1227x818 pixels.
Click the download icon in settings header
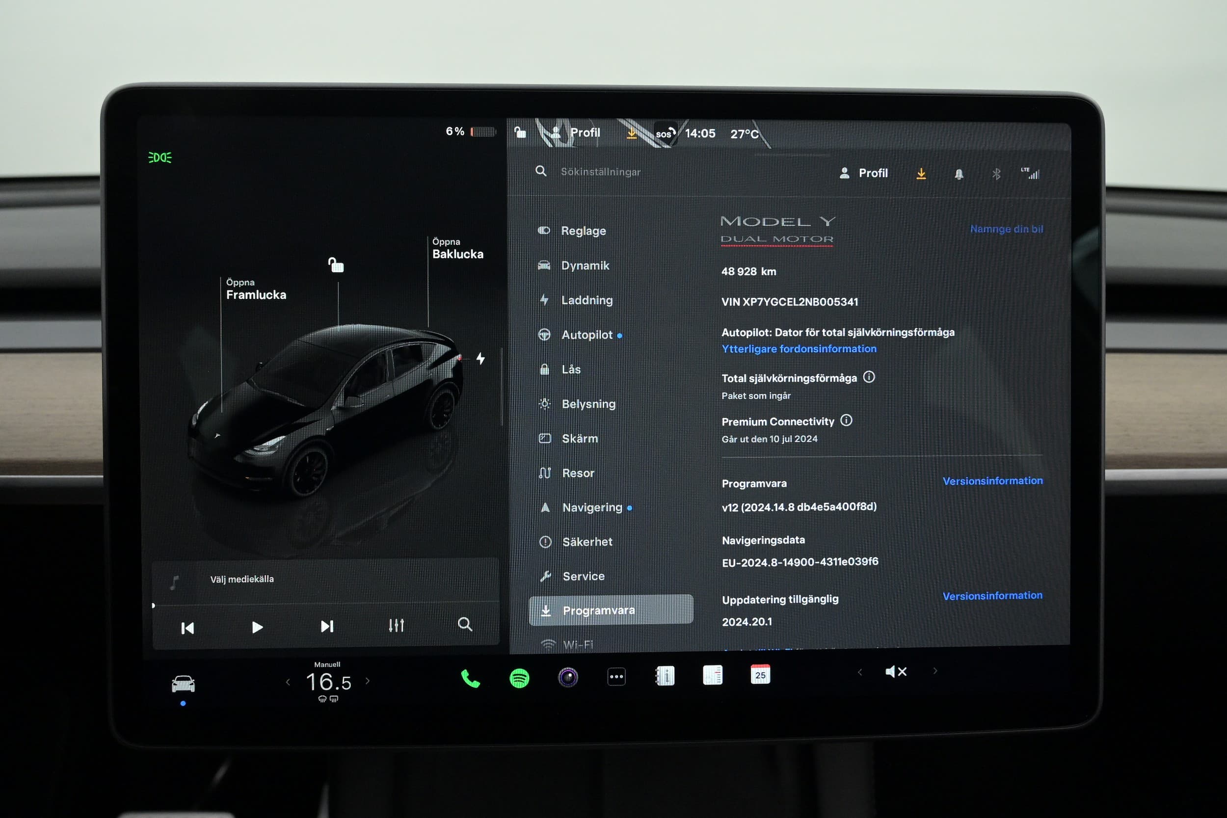coord(921,174)
